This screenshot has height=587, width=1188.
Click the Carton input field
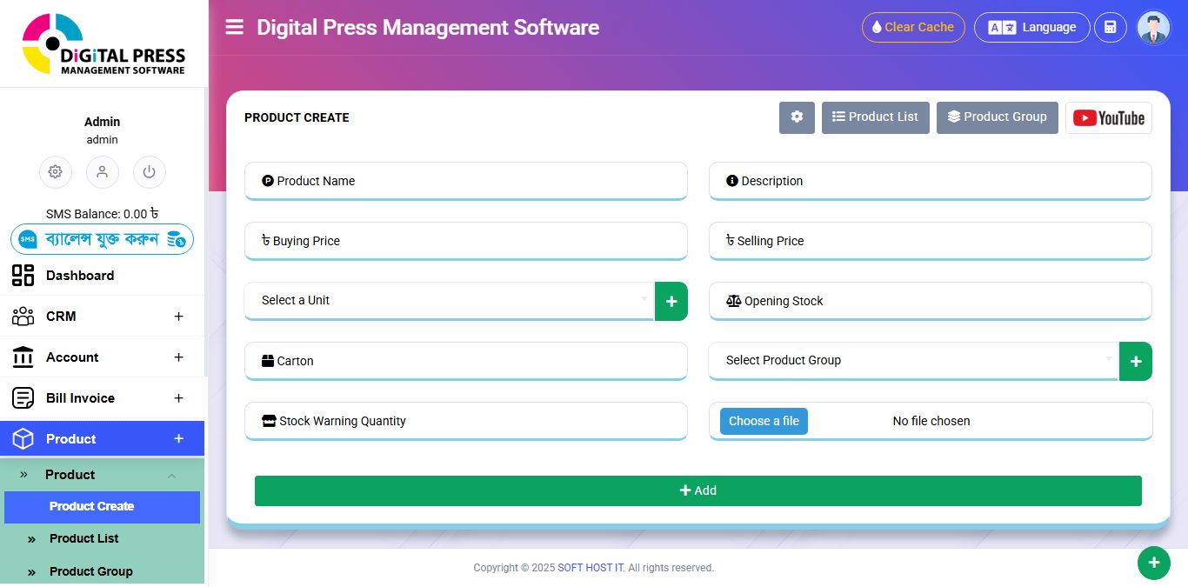[x=466, y=361]
